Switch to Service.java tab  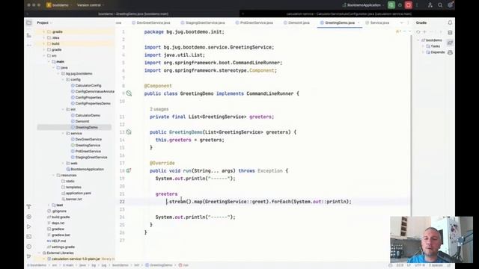click(377, 23)
